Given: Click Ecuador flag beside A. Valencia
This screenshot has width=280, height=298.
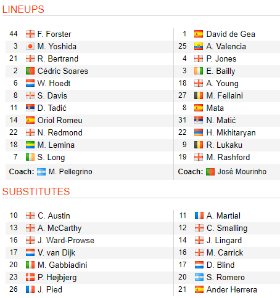Looking at the screenshot, I should click(x=199, y=46).
